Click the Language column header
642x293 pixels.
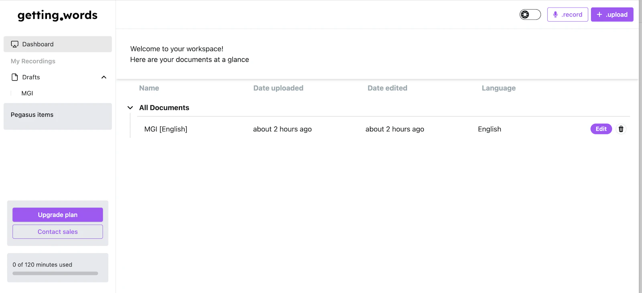tap(499, 88)
